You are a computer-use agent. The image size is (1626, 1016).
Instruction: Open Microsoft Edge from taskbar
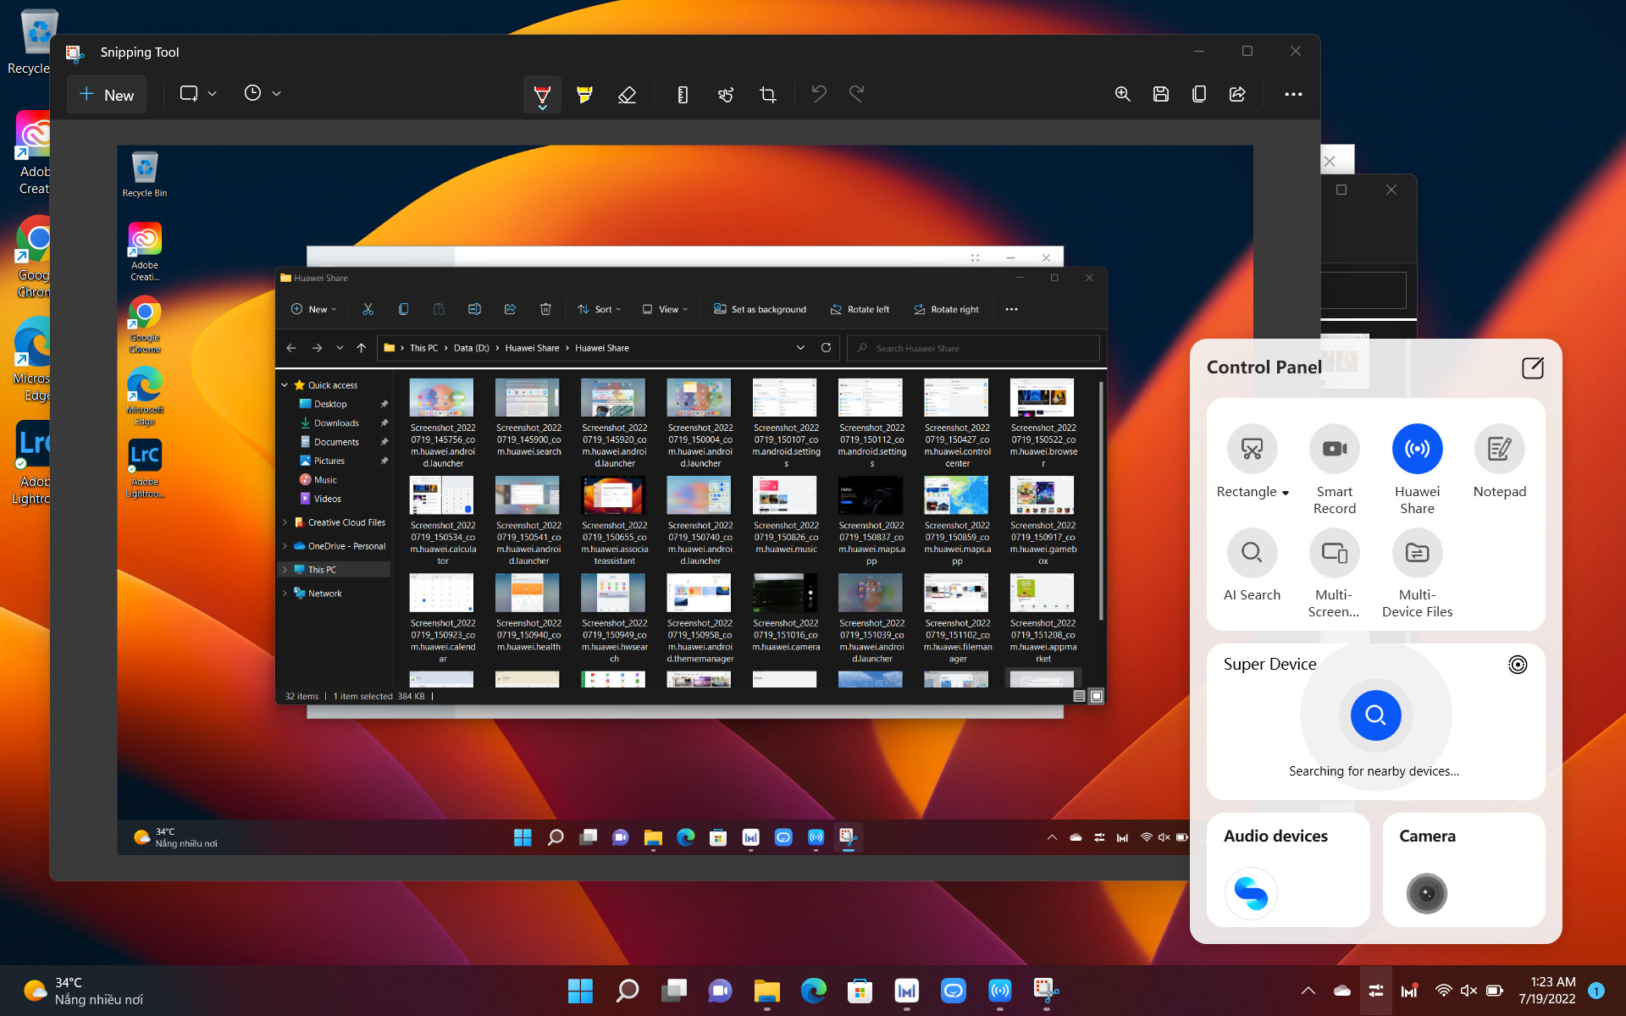(x=813, y=991)
